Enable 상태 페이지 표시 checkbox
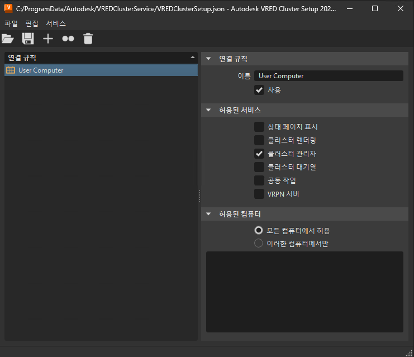The height and width of the screenshot is (357, 414). (x=259, y=127)
